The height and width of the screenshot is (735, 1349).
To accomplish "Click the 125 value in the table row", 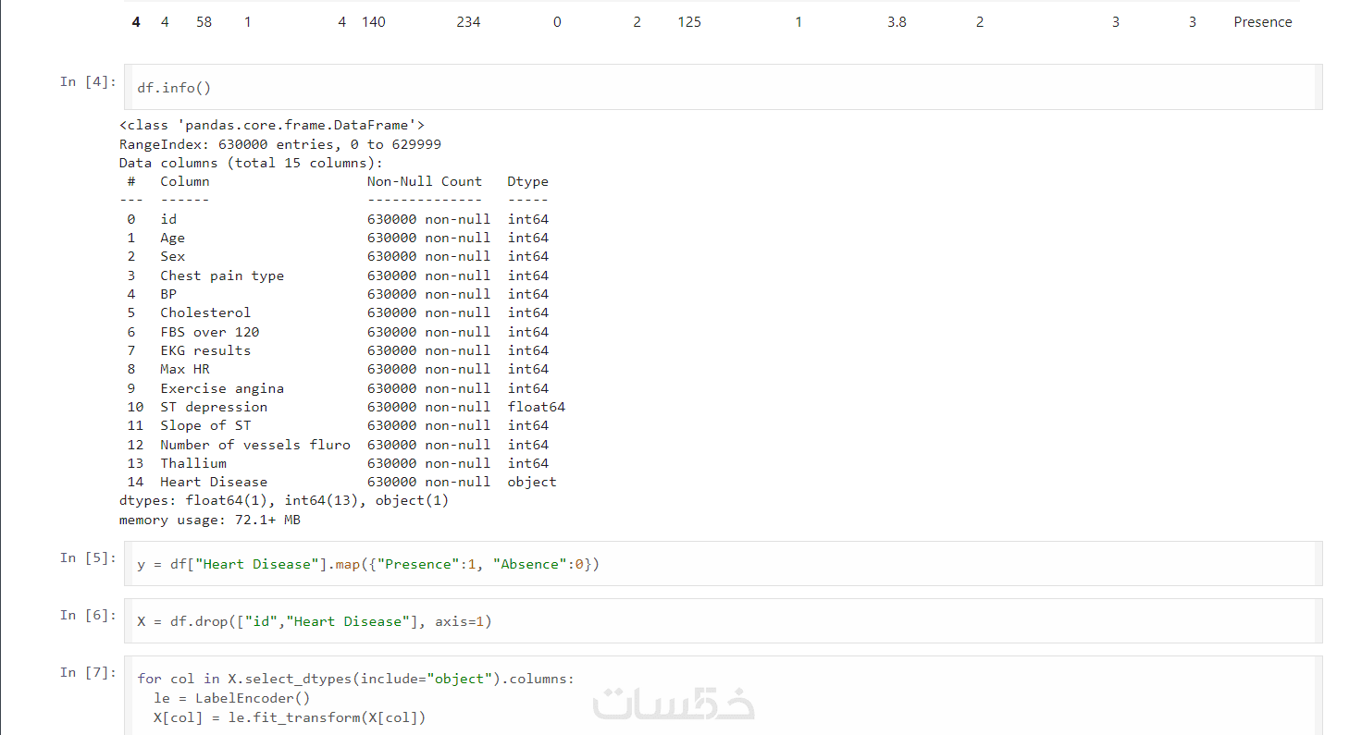I will (689, 22).
